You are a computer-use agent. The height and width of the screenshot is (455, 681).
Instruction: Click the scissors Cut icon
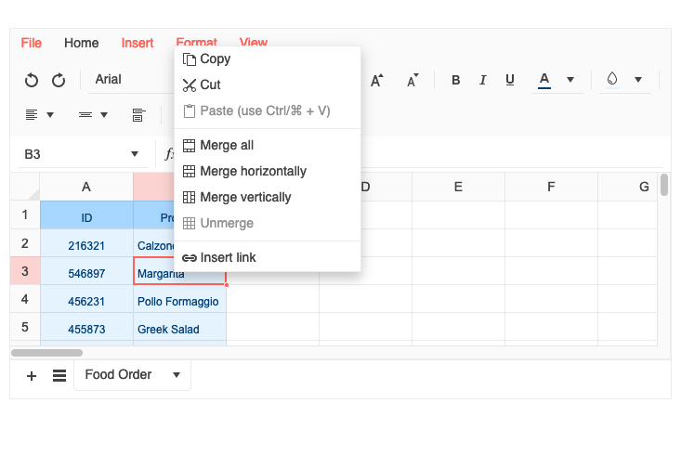pyautogui.click(x=189, y=85)
